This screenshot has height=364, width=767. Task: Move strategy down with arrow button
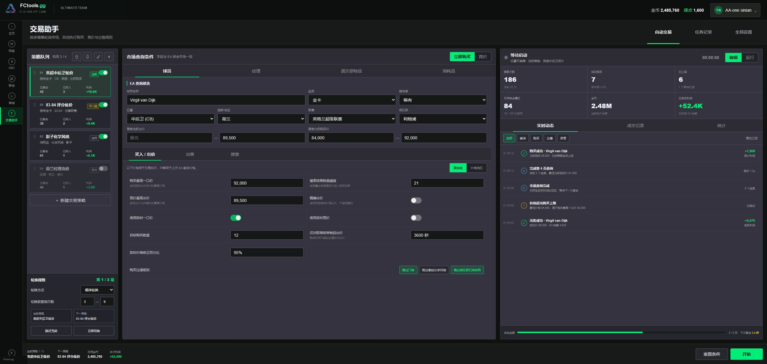pyautogui.click(x=87, y=57)
